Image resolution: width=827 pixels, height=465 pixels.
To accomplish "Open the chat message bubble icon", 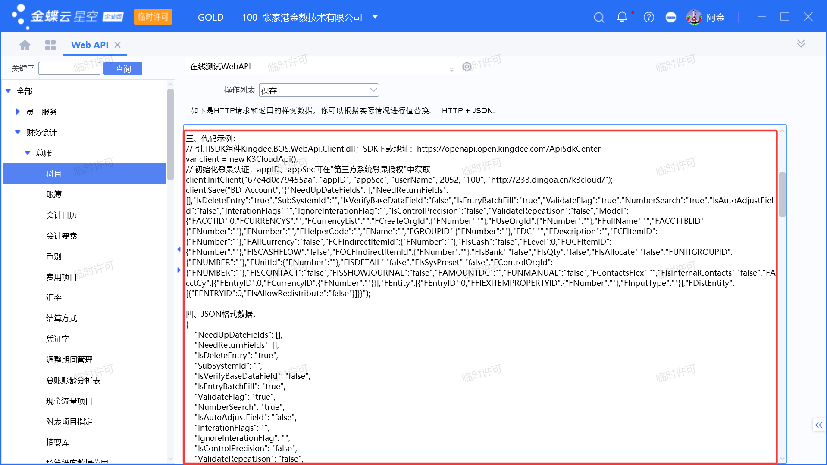I will click(671, 17).
